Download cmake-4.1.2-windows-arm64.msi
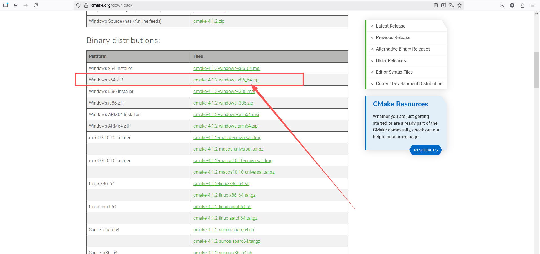Screen dimensions: 540x254 coord(226,114)
